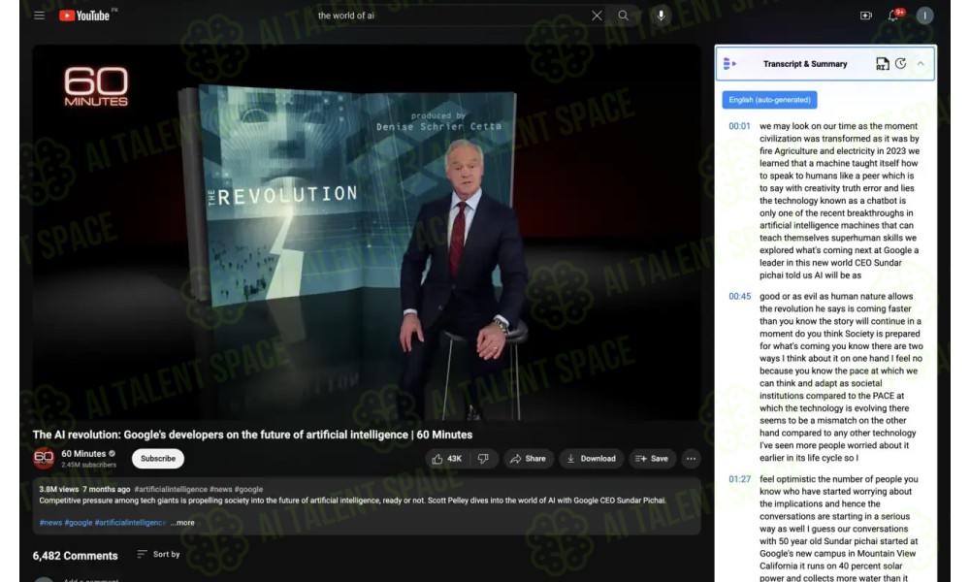Share the video

coord(528,458)
